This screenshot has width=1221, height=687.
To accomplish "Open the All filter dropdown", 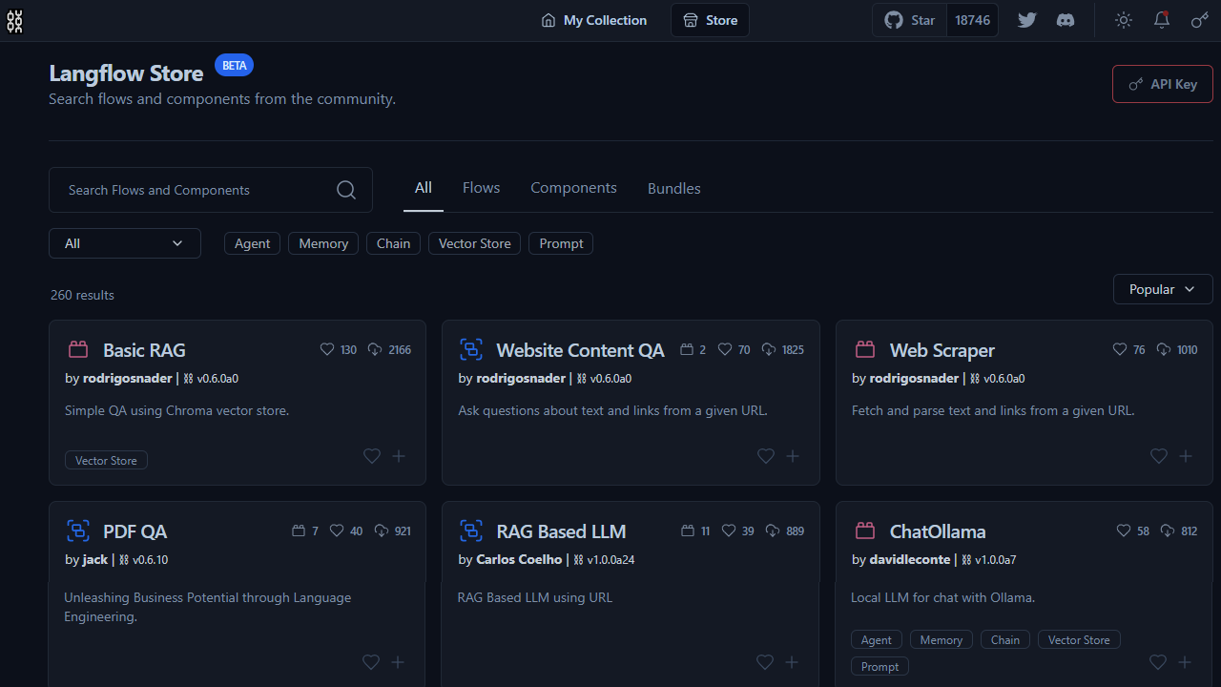I will (124, 243).
